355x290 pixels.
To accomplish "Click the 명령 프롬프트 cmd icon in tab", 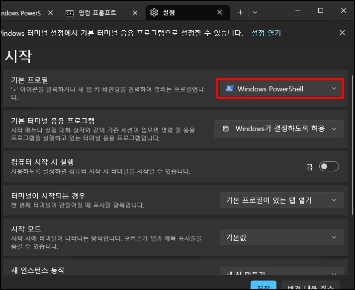I will [x=70, y=13].
